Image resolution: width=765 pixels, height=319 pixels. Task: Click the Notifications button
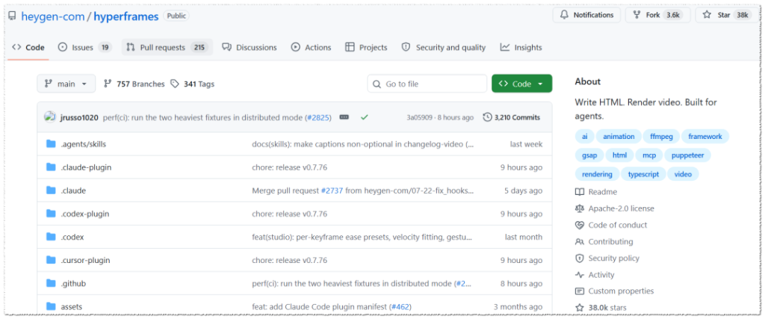tap(587, 15)
